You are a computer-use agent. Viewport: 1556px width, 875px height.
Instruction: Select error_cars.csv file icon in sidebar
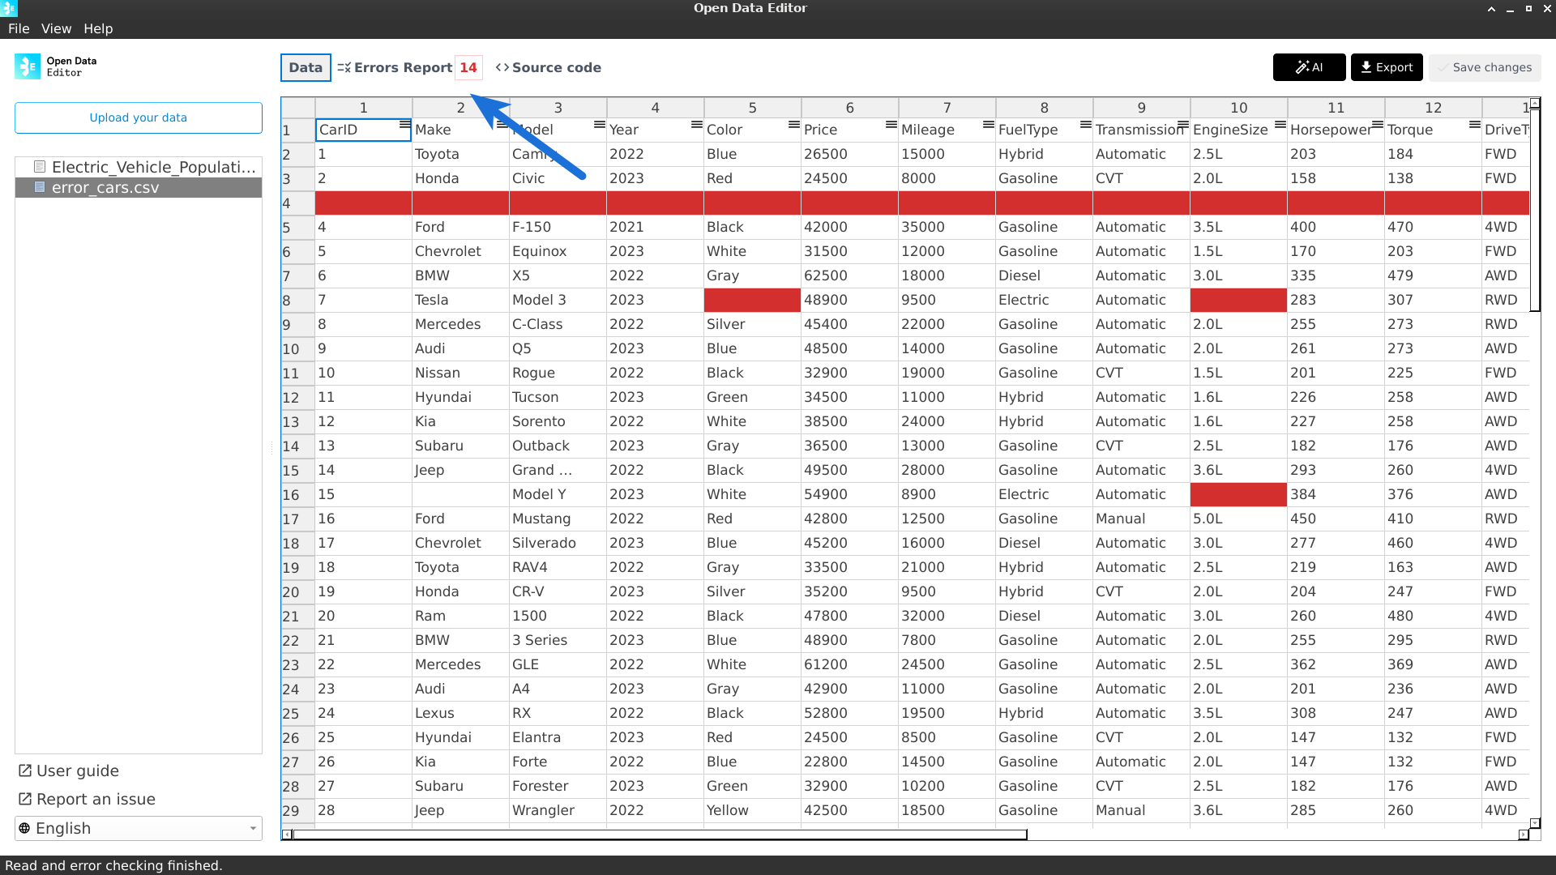[40, 187]
